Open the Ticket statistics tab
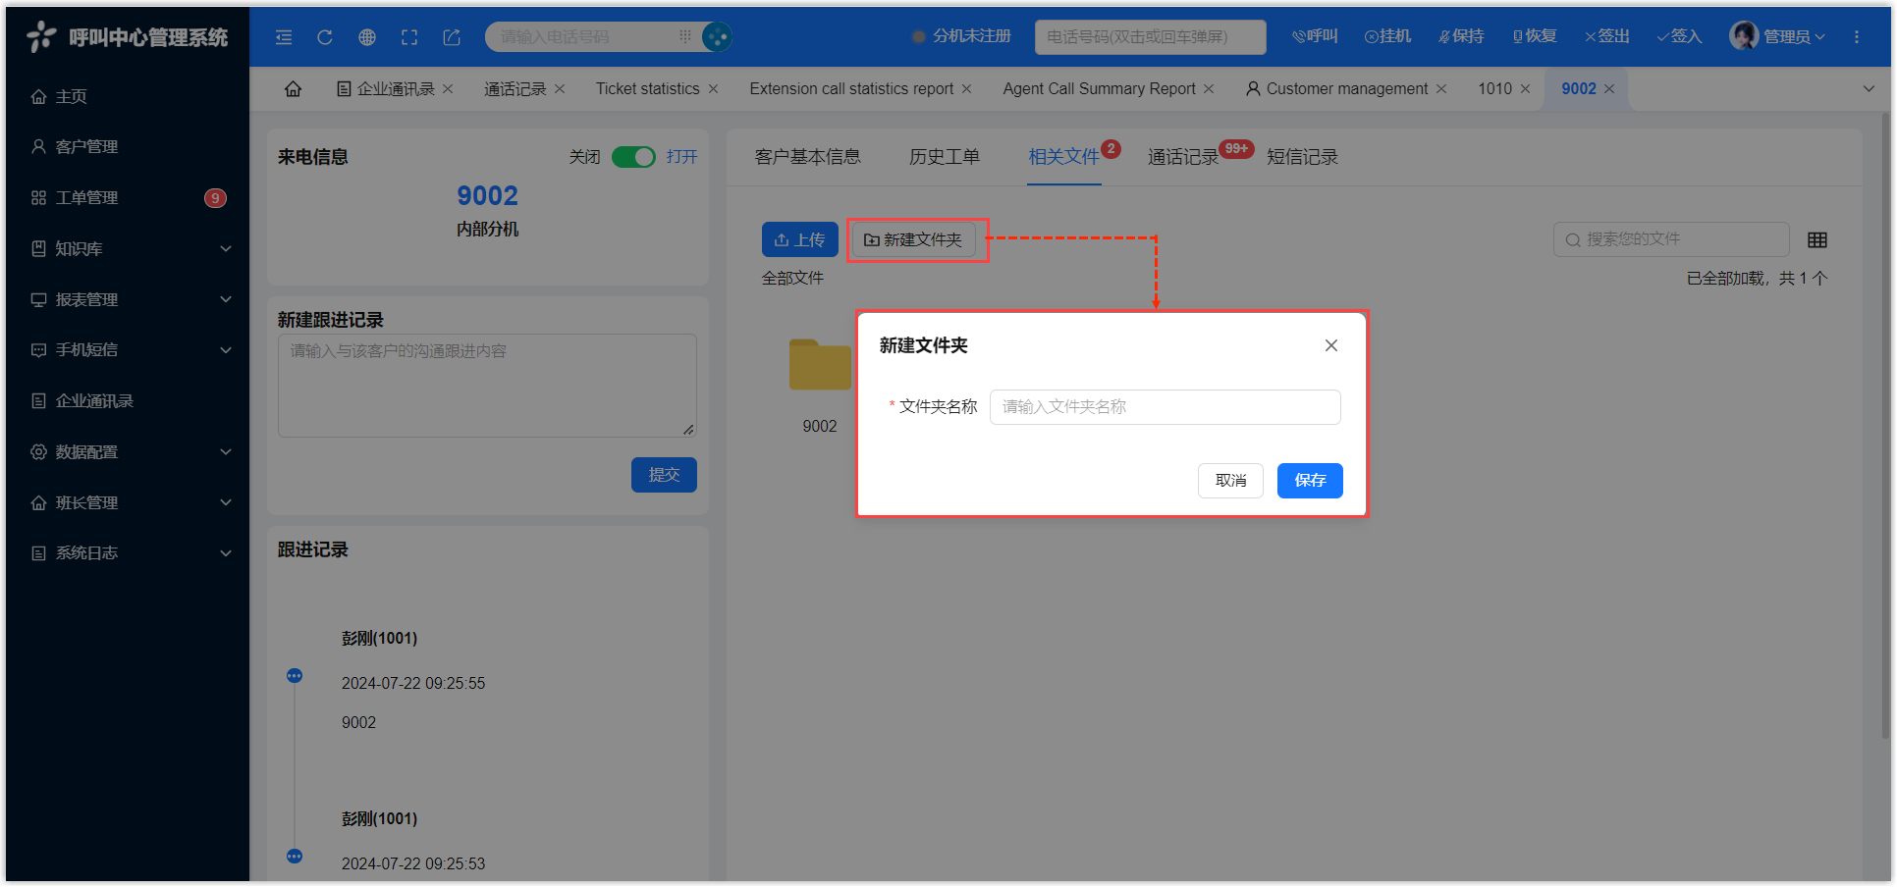The image size is (1897, 887). coord(647,89)
